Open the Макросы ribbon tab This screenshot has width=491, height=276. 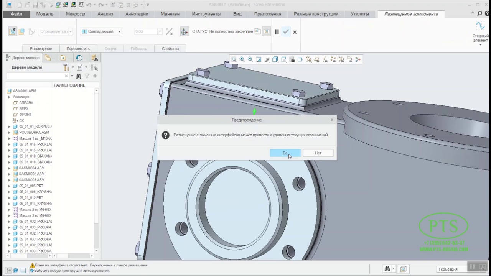[x=76, y=14]
